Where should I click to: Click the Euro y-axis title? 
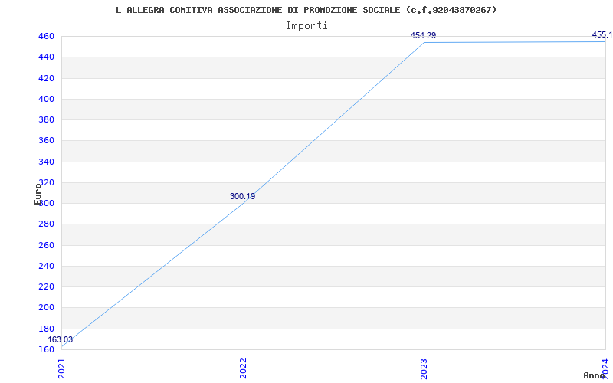pos(38,194)
